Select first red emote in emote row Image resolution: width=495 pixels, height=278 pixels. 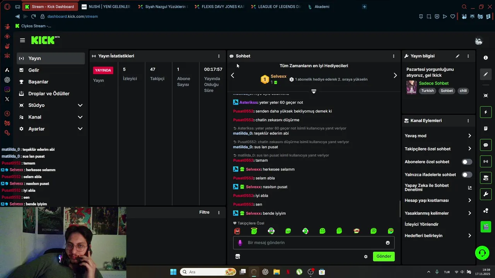pos(237,231)
